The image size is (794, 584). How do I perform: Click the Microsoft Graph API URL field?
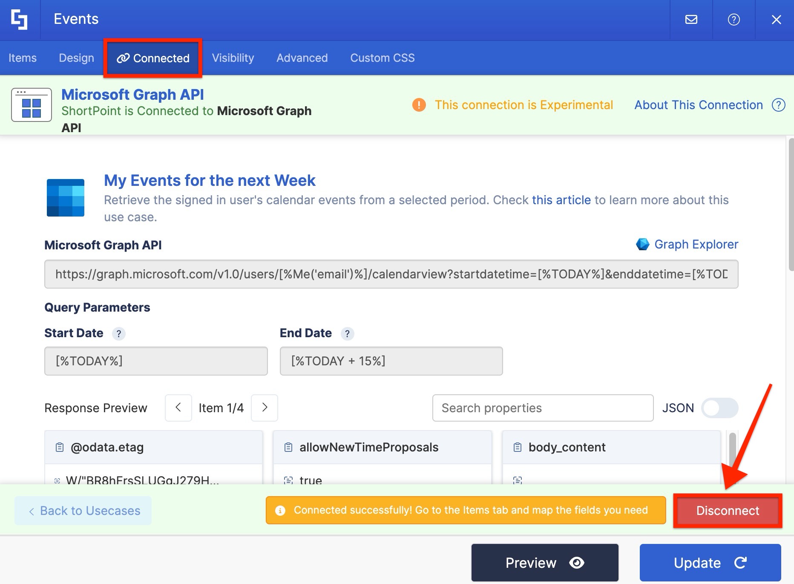pyautogui.click(x=391, y=274)
